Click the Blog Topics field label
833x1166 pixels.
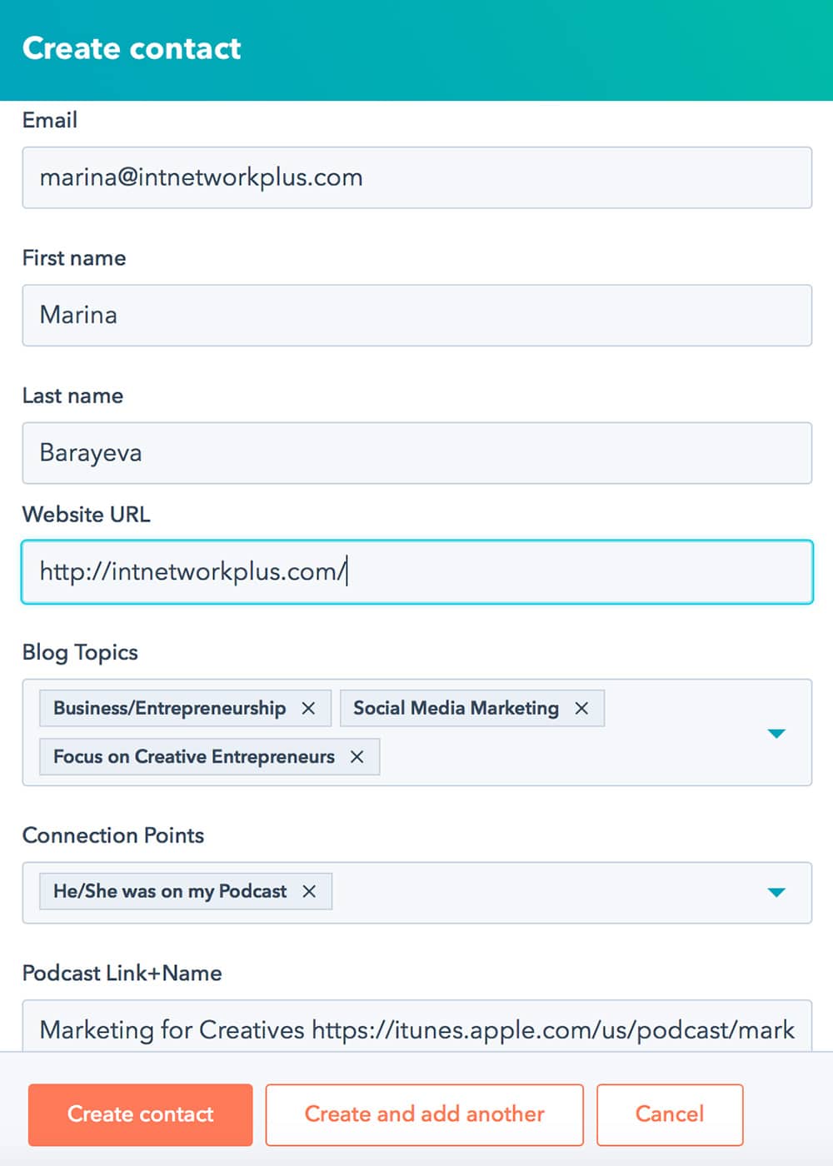tap(80, 652)
